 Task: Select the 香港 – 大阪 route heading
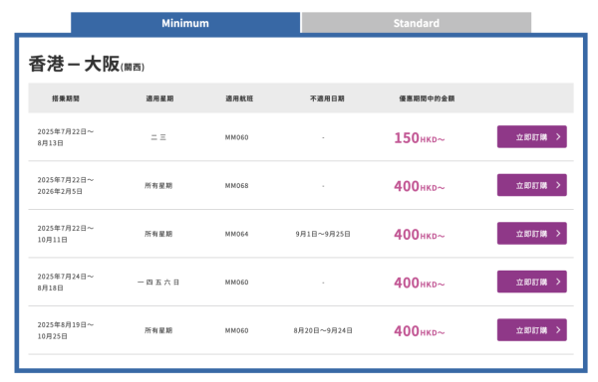[x=87, y=64]
